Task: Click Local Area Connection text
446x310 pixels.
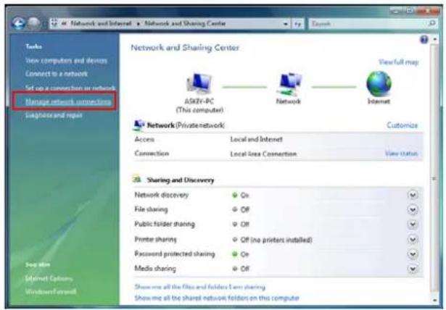Action: pos(263,154)
